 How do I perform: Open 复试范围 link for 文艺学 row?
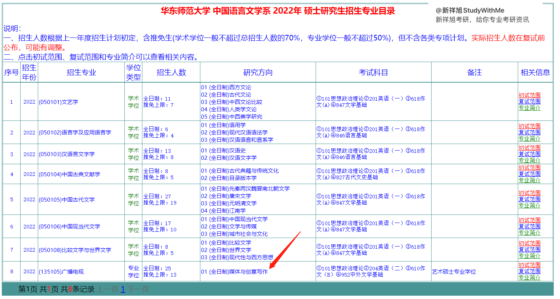click(529, 102)
